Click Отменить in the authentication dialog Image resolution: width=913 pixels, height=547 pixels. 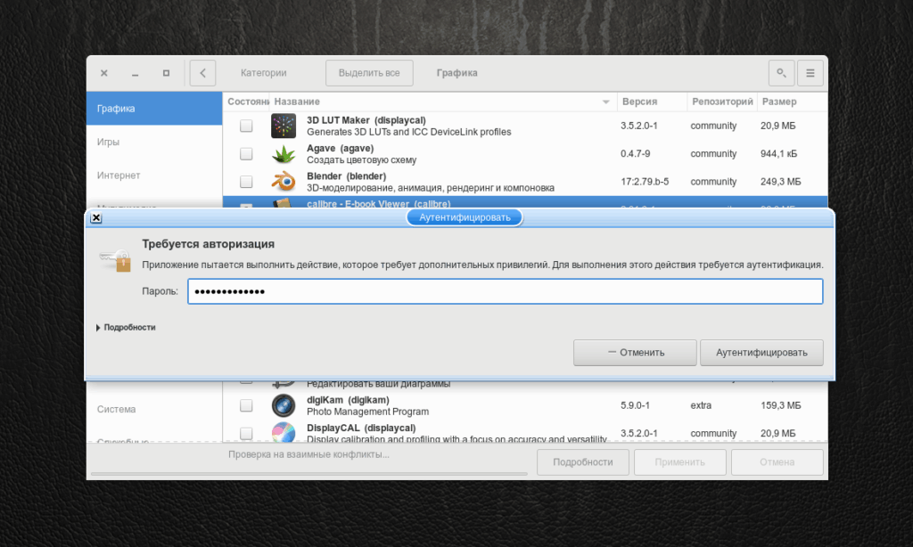pyautogui.click(x=635, y=353)
